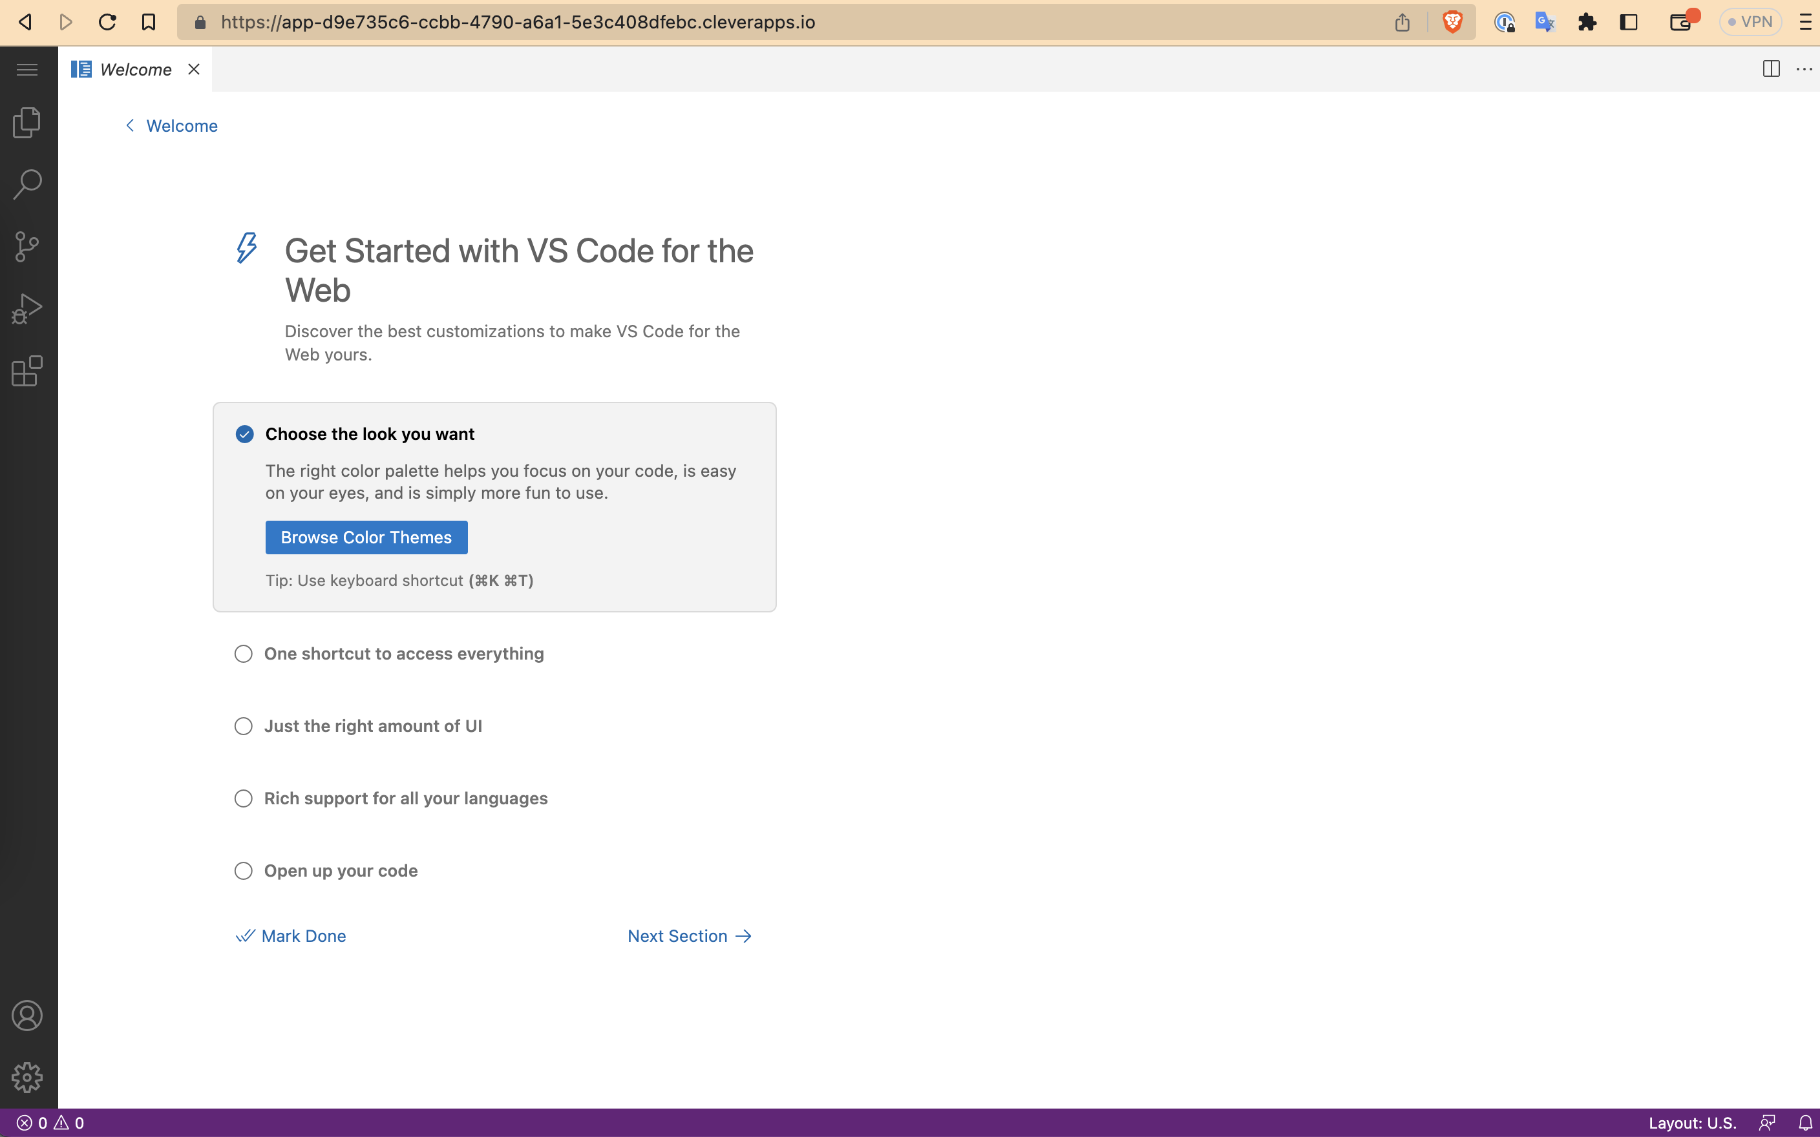The image size is (1820, 1137).
Task: Open the Source Control view
Action: [27, 247]
